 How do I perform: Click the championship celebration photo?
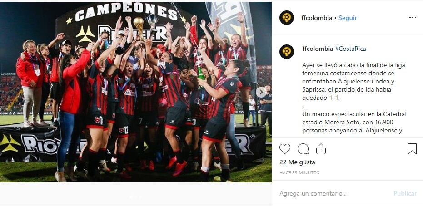tap(136, 92)
